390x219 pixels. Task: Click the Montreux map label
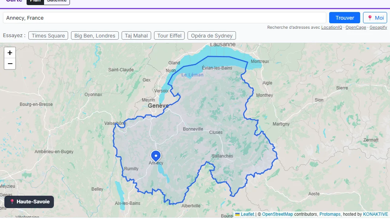coord(260,61)
